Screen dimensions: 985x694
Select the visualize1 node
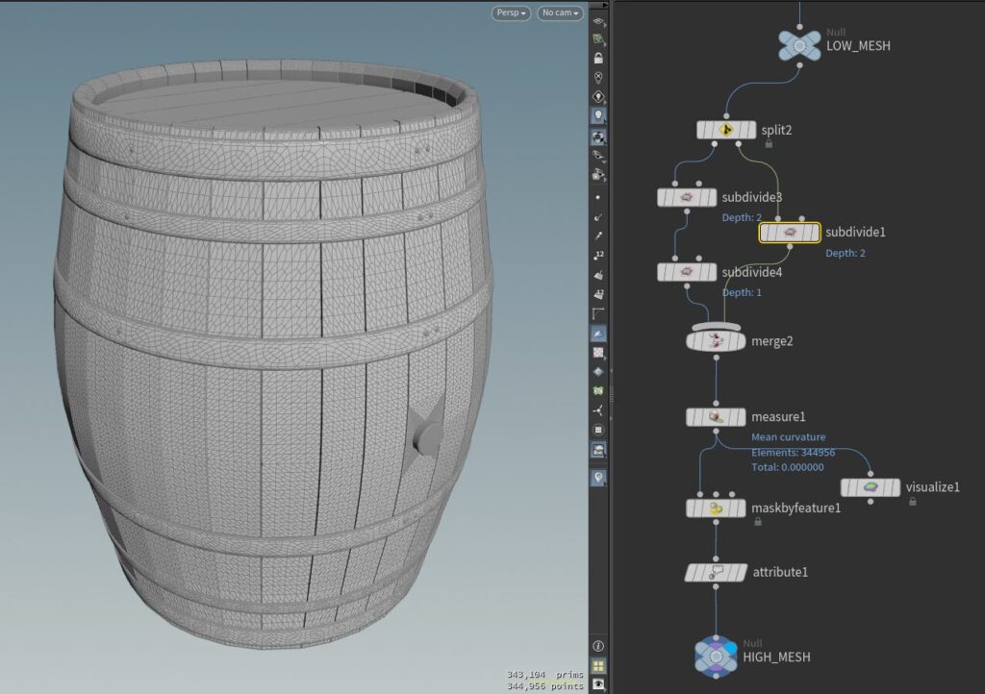[871, 487]
